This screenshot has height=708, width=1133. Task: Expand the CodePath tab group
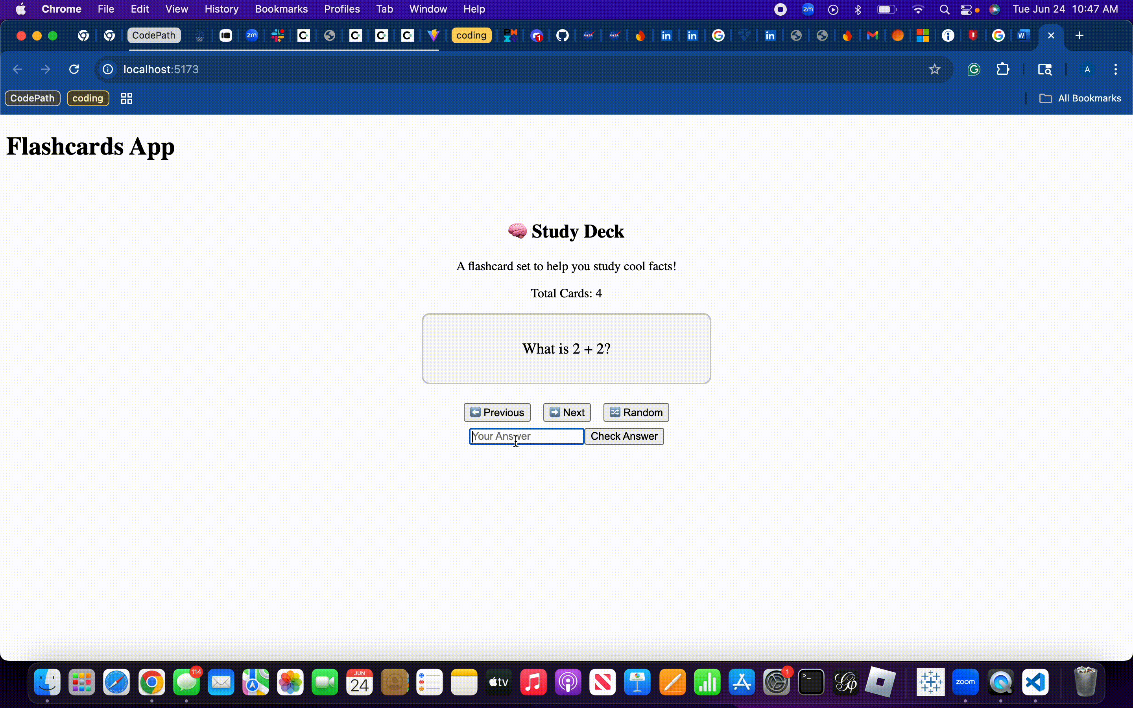[153, 35]
